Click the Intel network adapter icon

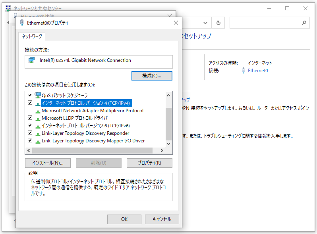31,60
